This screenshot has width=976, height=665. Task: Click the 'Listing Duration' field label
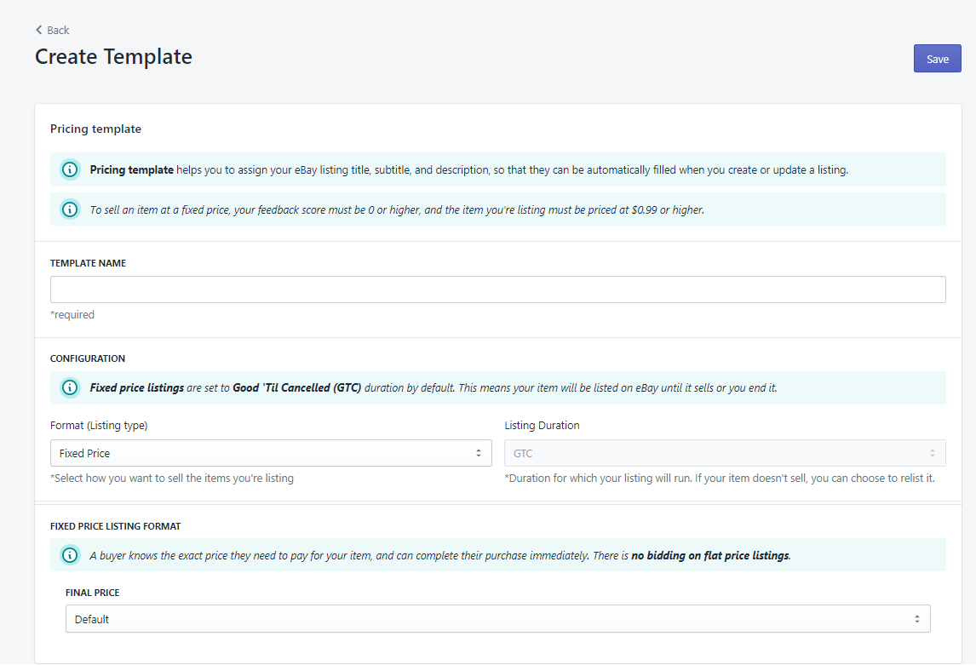[542, 425]
